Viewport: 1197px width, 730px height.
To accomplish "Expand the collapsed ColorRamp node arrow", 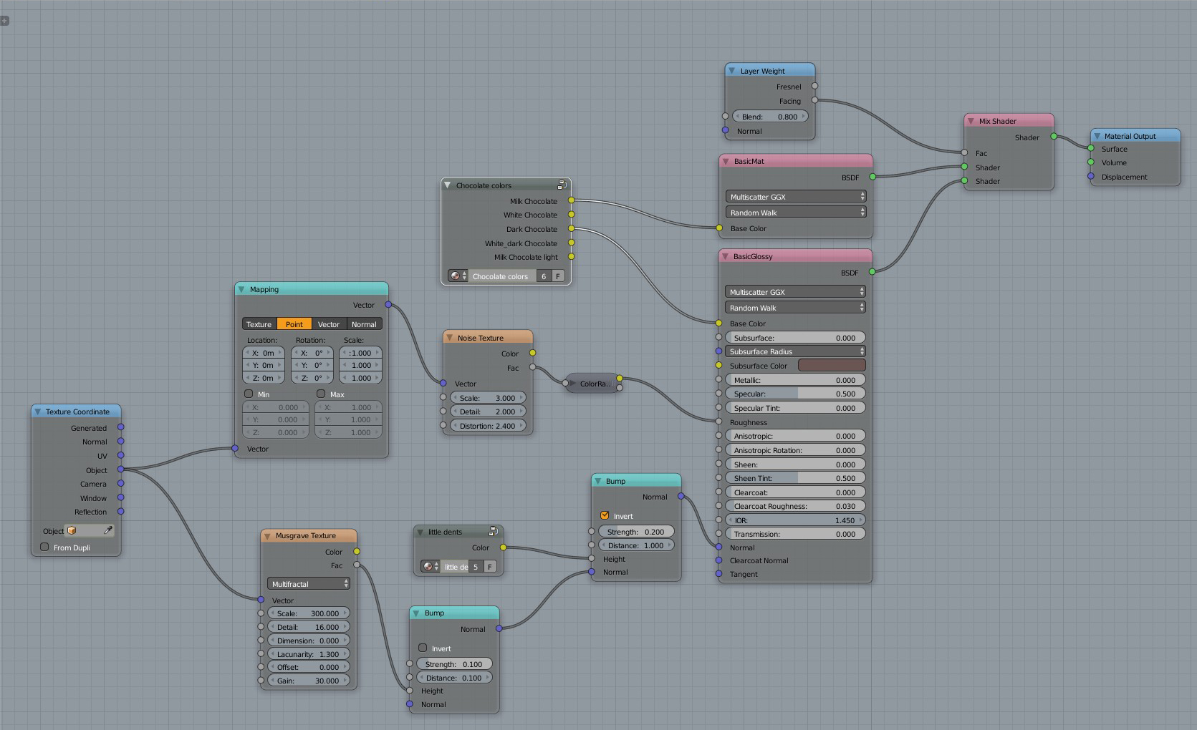I will [572, 384].
